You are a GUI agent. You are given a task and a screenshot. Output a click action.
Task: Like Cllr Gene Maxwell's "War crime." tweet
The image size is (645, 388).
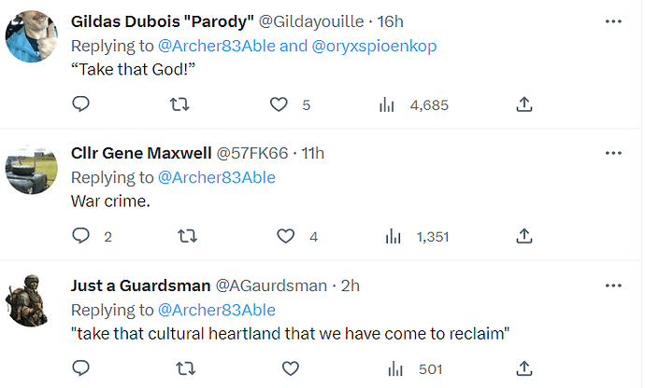coord(286,237)
